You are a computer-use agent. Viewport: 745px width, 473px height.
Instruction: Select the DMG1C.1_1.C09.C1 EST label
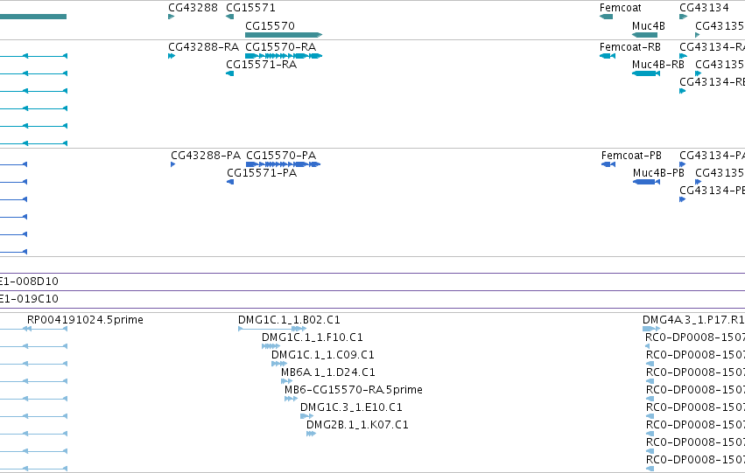coord(323,355)
